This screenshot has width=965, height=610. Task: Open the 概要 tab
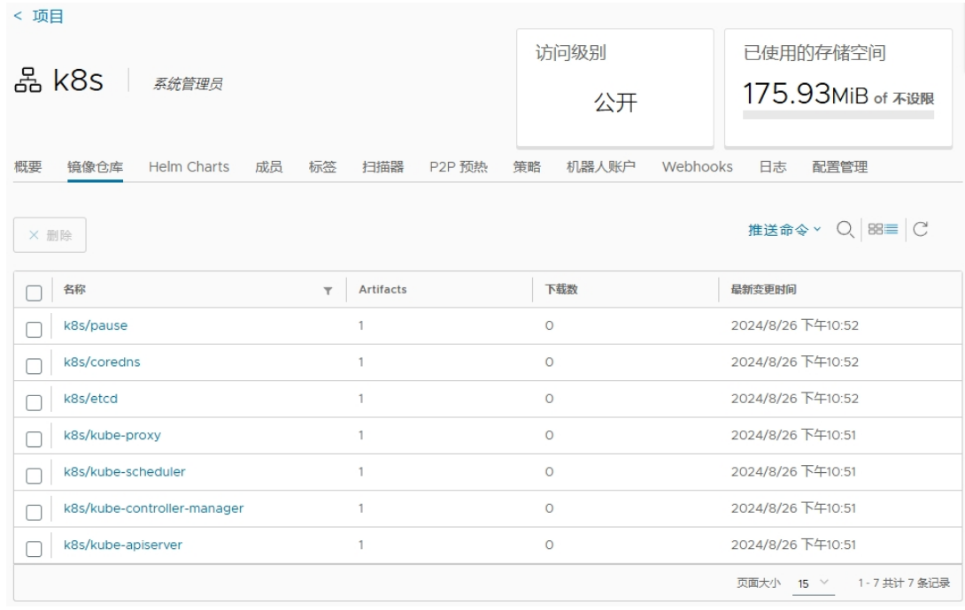click(x=28, y=166)
